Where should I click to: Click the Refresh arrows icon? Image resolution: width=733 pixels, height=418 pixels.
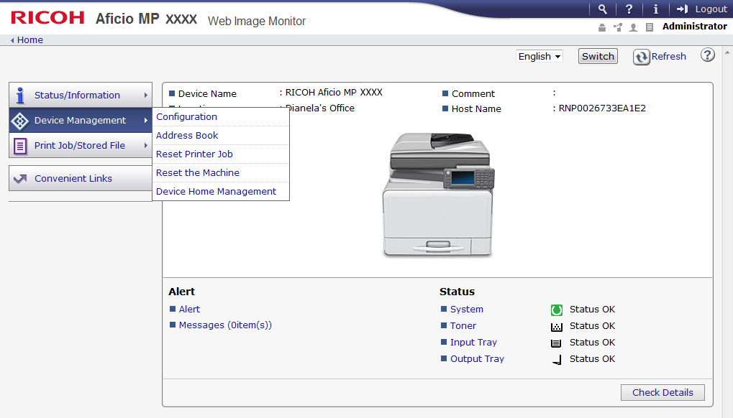click(x=642, y=57)
